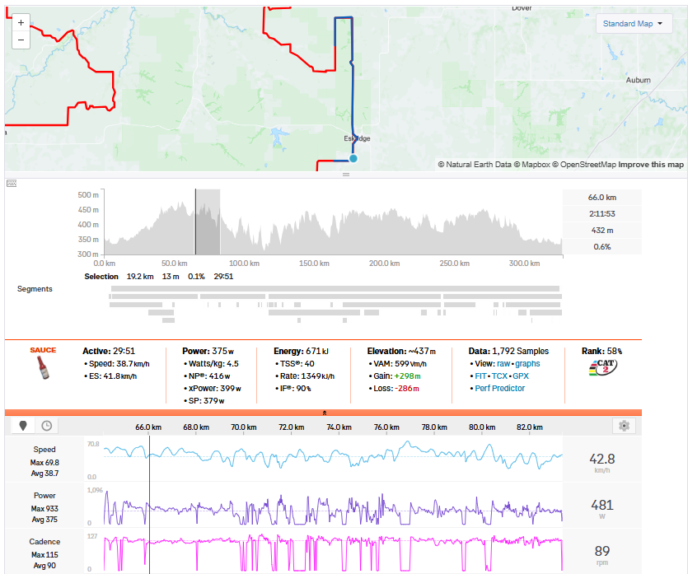Zoom in on the map
This screenshot has height=574, width=688.
(x=21, y=22)
